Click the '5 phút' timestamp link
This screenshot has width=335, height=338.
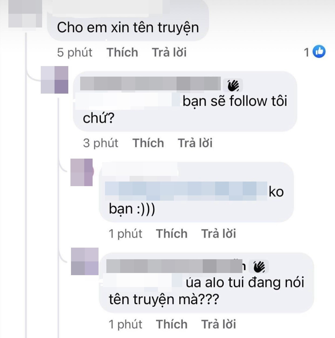[75, 52]
